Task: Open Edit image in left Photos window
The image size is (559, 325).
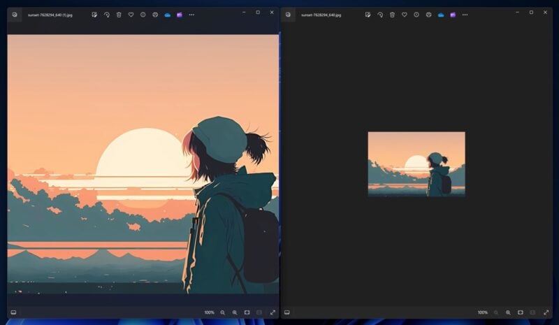Action: coord(94,15)
